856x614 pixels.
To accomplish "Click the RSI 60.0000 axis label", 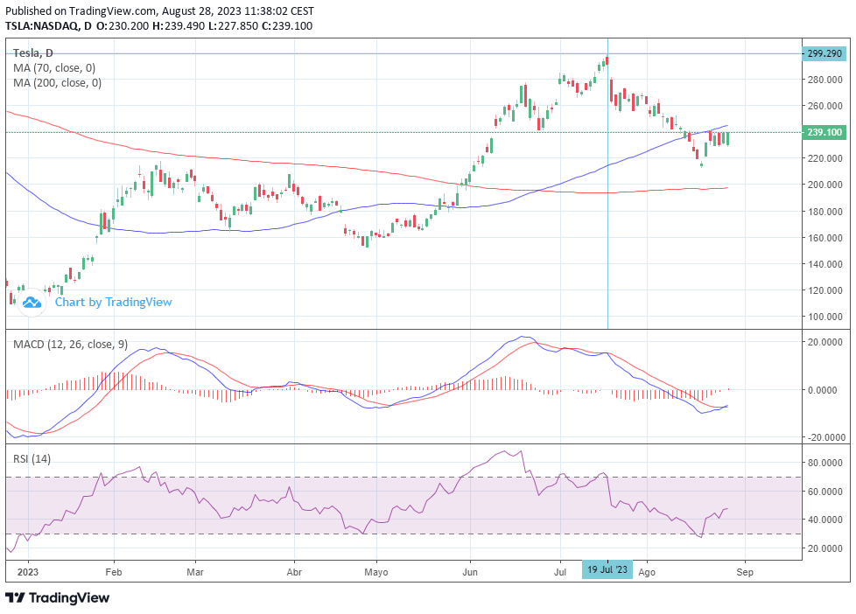I will pyautogui.click(x=824, y=492).
